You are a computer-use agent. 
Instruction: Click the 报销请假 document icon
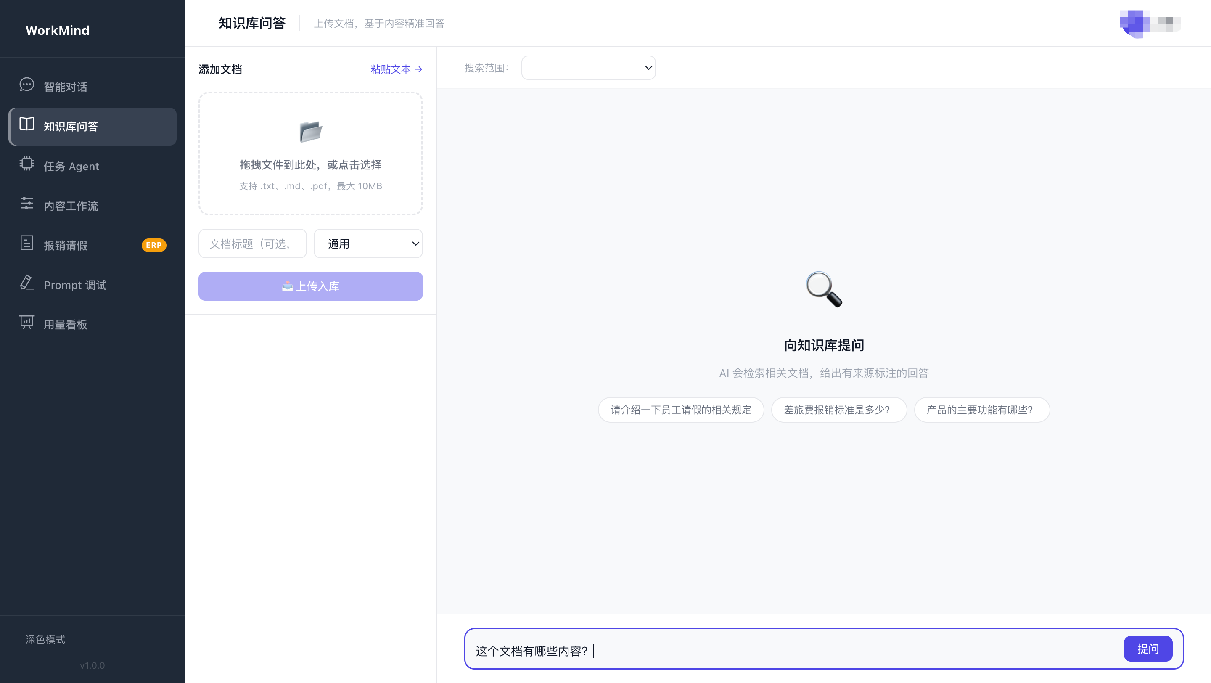coord(27,243)
